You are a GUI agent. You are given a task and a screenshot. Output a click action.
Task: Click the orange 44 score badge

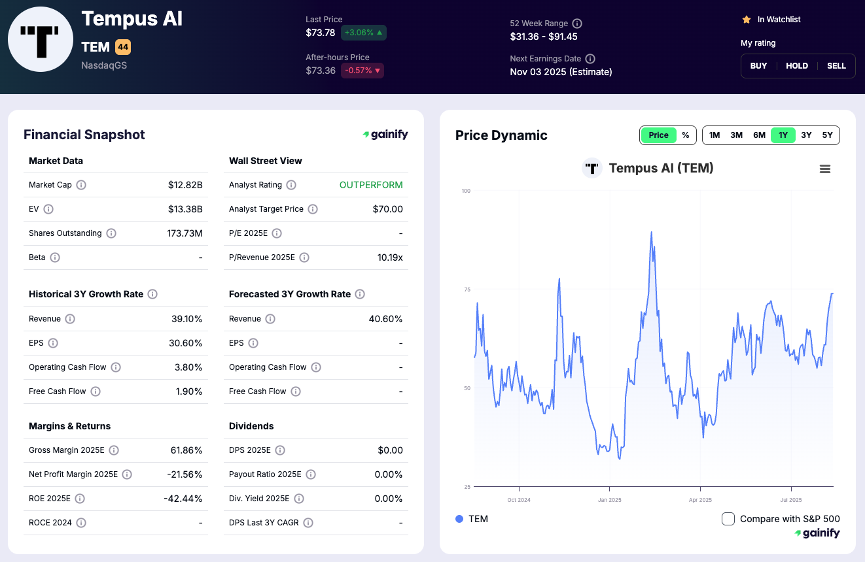[123, 47]
